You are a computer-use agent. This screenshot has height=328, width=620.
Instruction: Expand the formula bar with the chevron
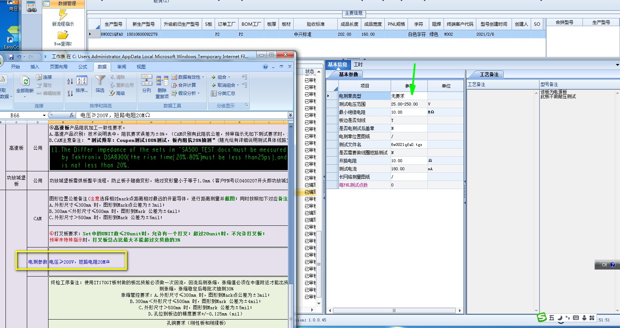pos(290,115)
